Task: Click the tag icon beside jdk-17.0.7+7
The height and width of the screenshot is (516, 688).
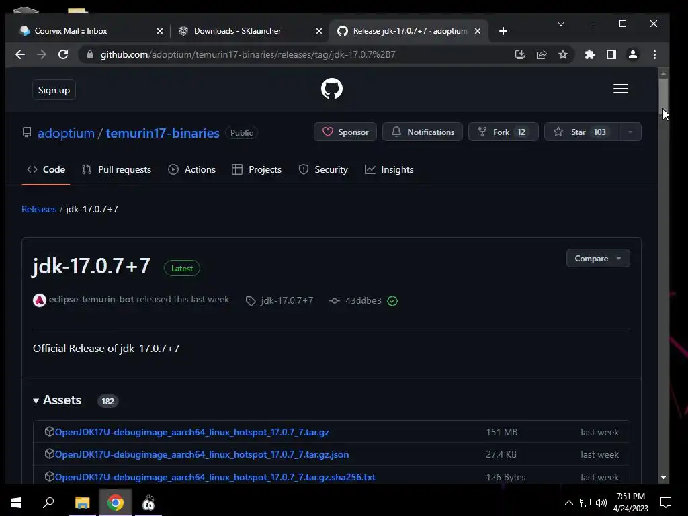Action: click(251, 301)
